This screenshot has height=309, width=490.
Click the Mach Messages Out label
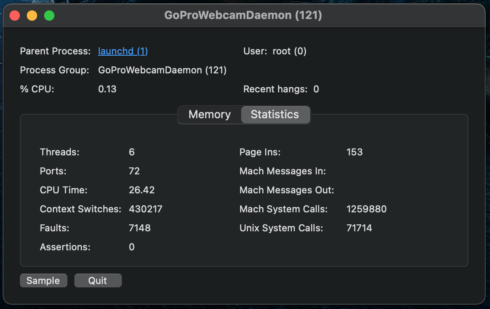pyautogui.click(x=286, y=190)
